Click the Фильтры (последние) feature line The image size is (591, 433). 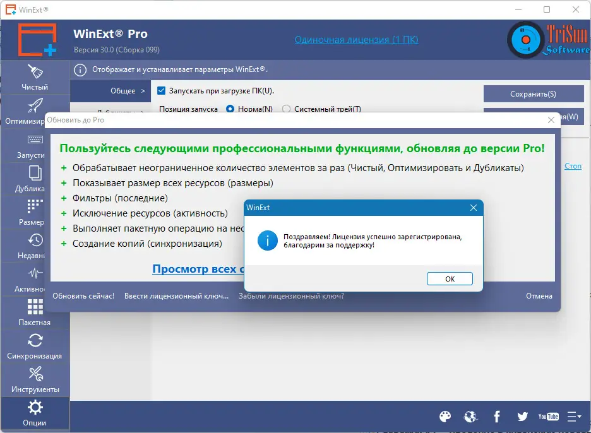(120, 198)
